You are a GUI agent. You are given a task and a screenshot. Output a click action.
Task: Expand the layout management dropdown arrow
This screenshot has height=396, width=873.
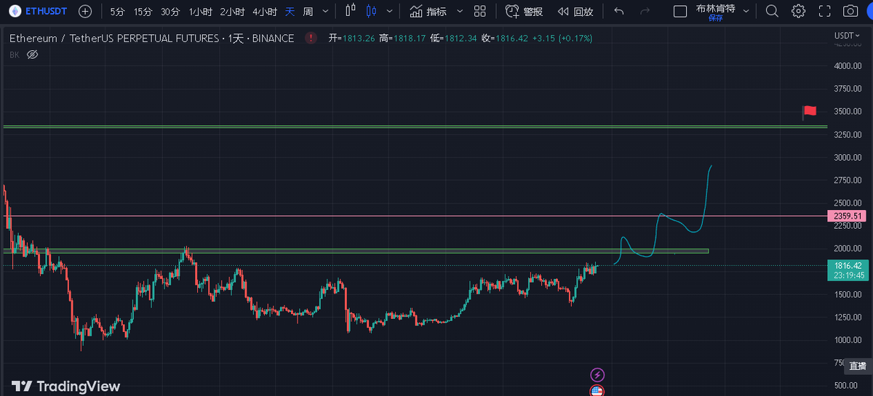pos(745,12)
